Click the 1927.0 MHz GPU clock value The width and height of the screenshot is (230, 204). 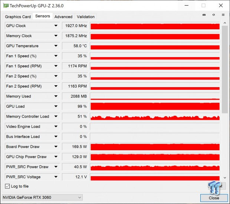tap(75, 26)
